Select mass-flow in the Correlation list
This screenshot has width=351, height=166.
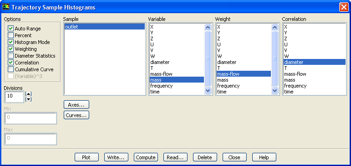coord(315,74)
